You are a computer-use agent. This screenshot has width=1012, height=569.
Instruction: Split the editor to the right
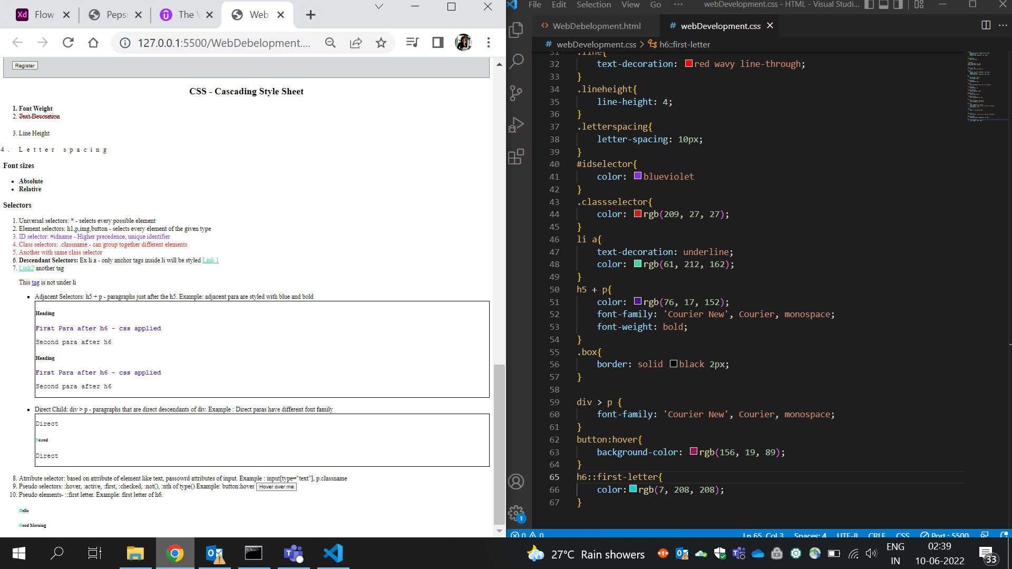986,25
